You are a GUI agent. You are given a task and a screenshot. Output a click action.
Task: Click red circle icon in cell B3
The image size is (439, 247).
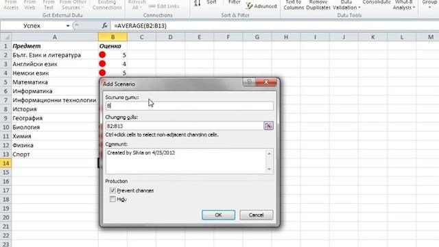coord(102,64)
